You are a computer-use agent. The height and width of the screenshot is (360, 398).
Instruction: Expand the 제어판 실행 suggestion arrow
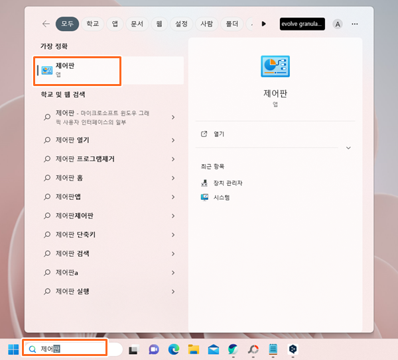point(173,291)
